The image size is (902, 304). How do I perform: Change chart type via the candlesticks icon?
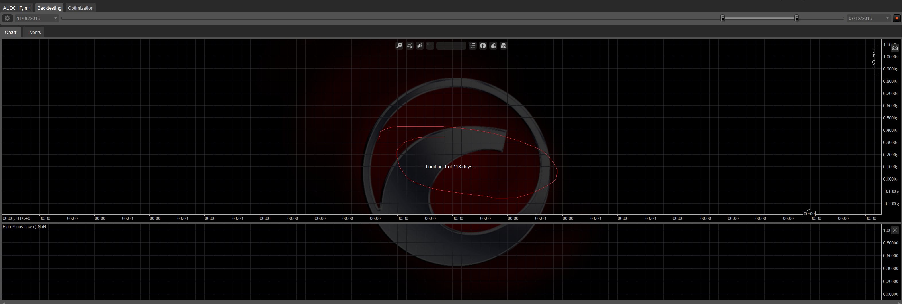420,46
